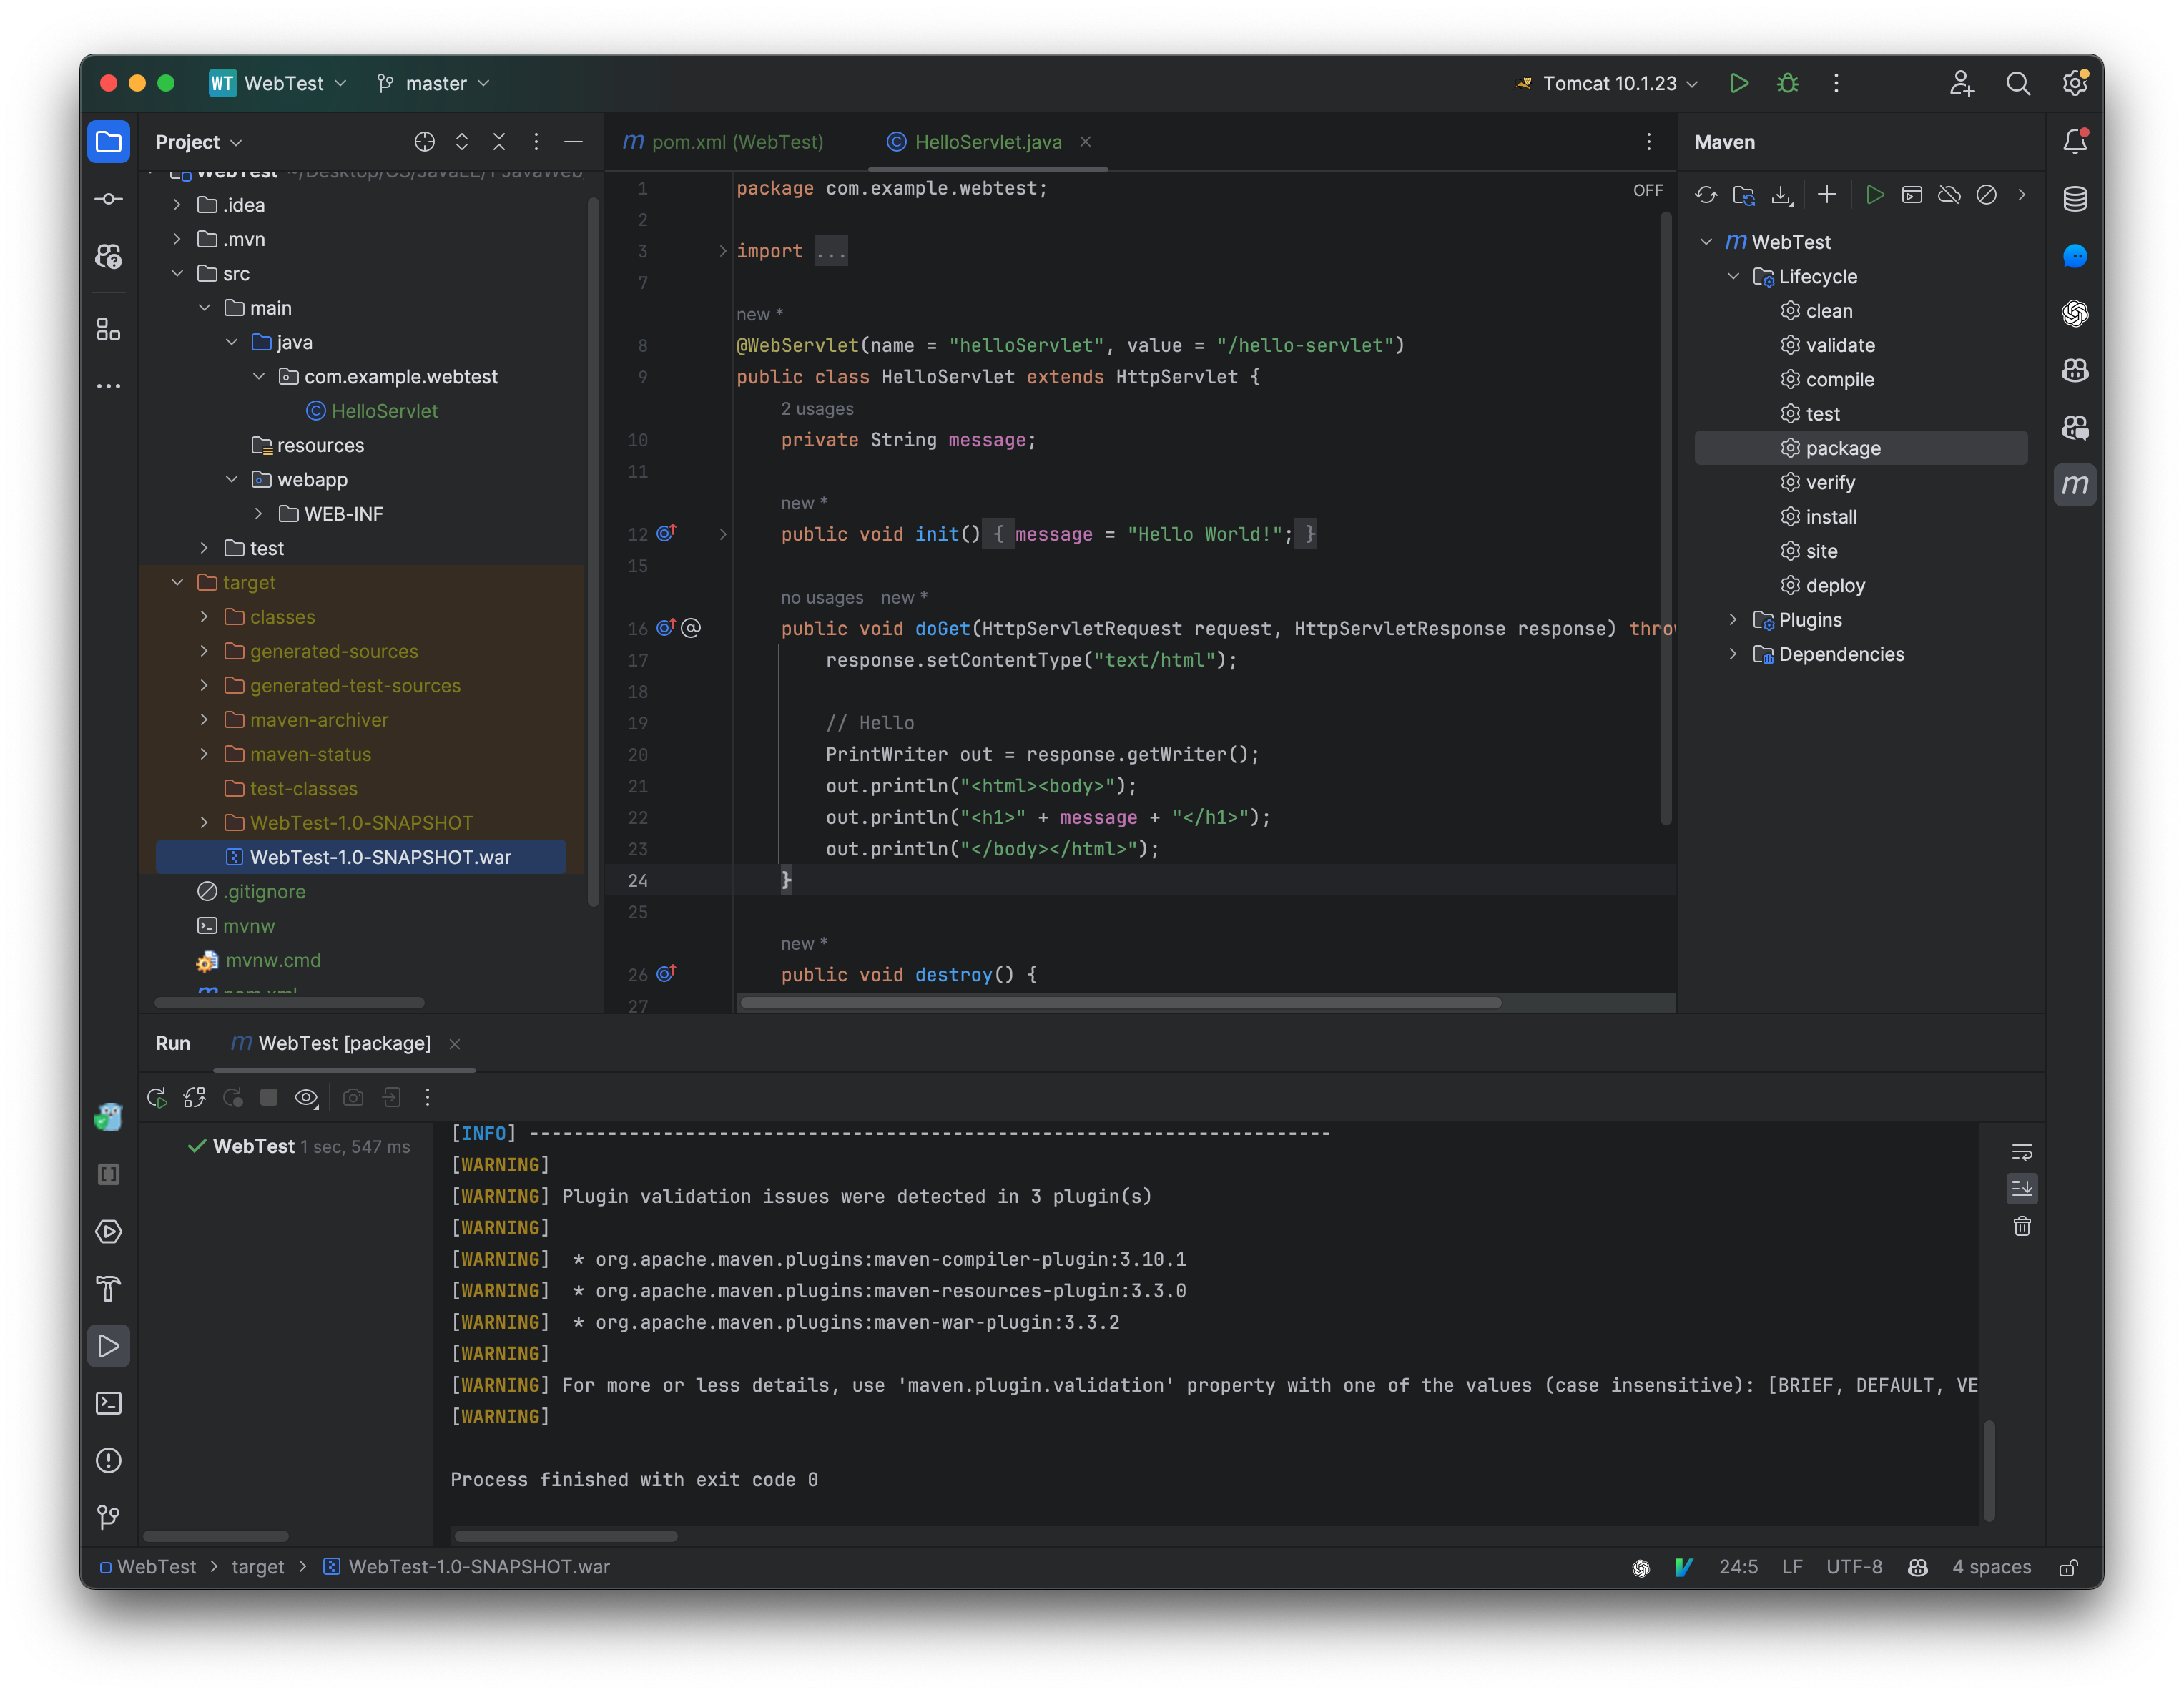Select the Run tab in bottom panel
Viewport: 2184px width, 1695px height.
tap(173, 1043)
